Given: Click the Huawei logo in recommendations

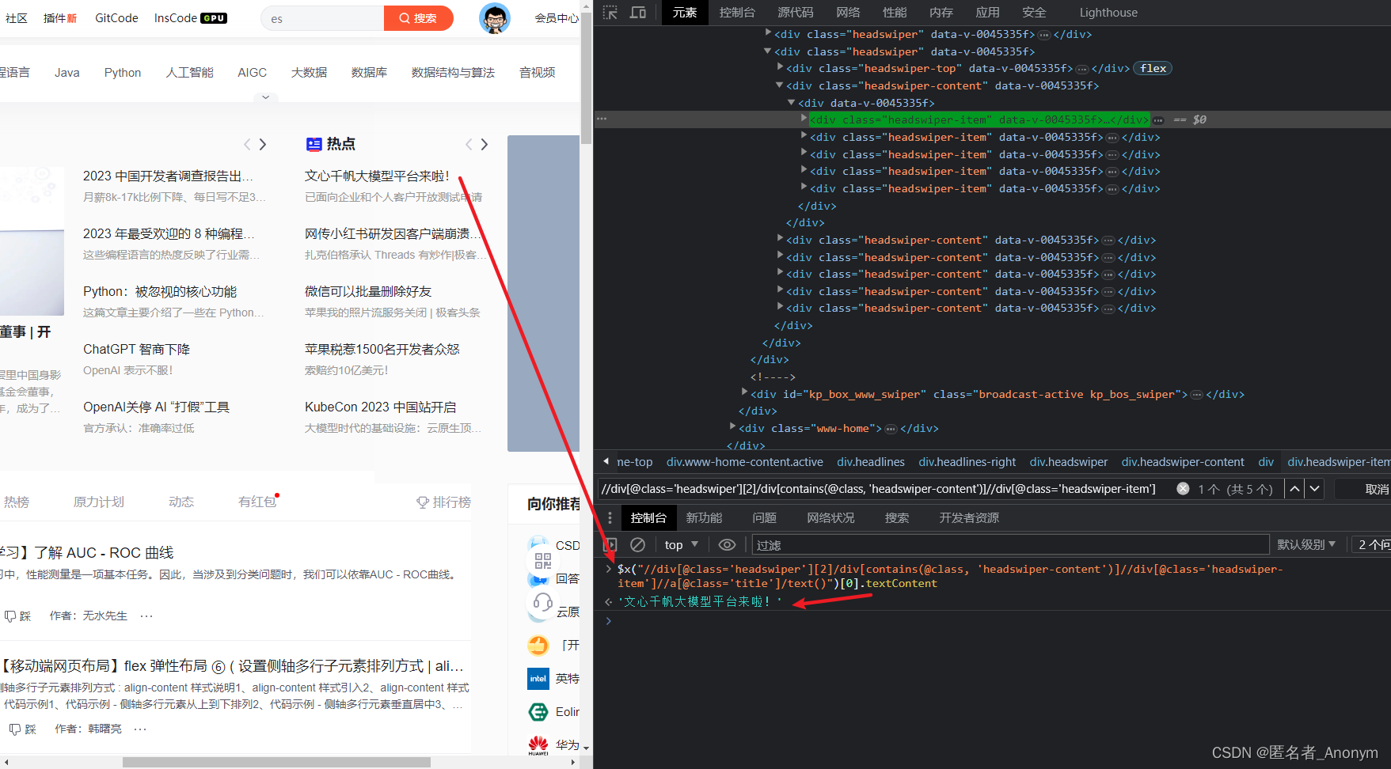Looking at the screenshot, I should click(x=538, y=744).
